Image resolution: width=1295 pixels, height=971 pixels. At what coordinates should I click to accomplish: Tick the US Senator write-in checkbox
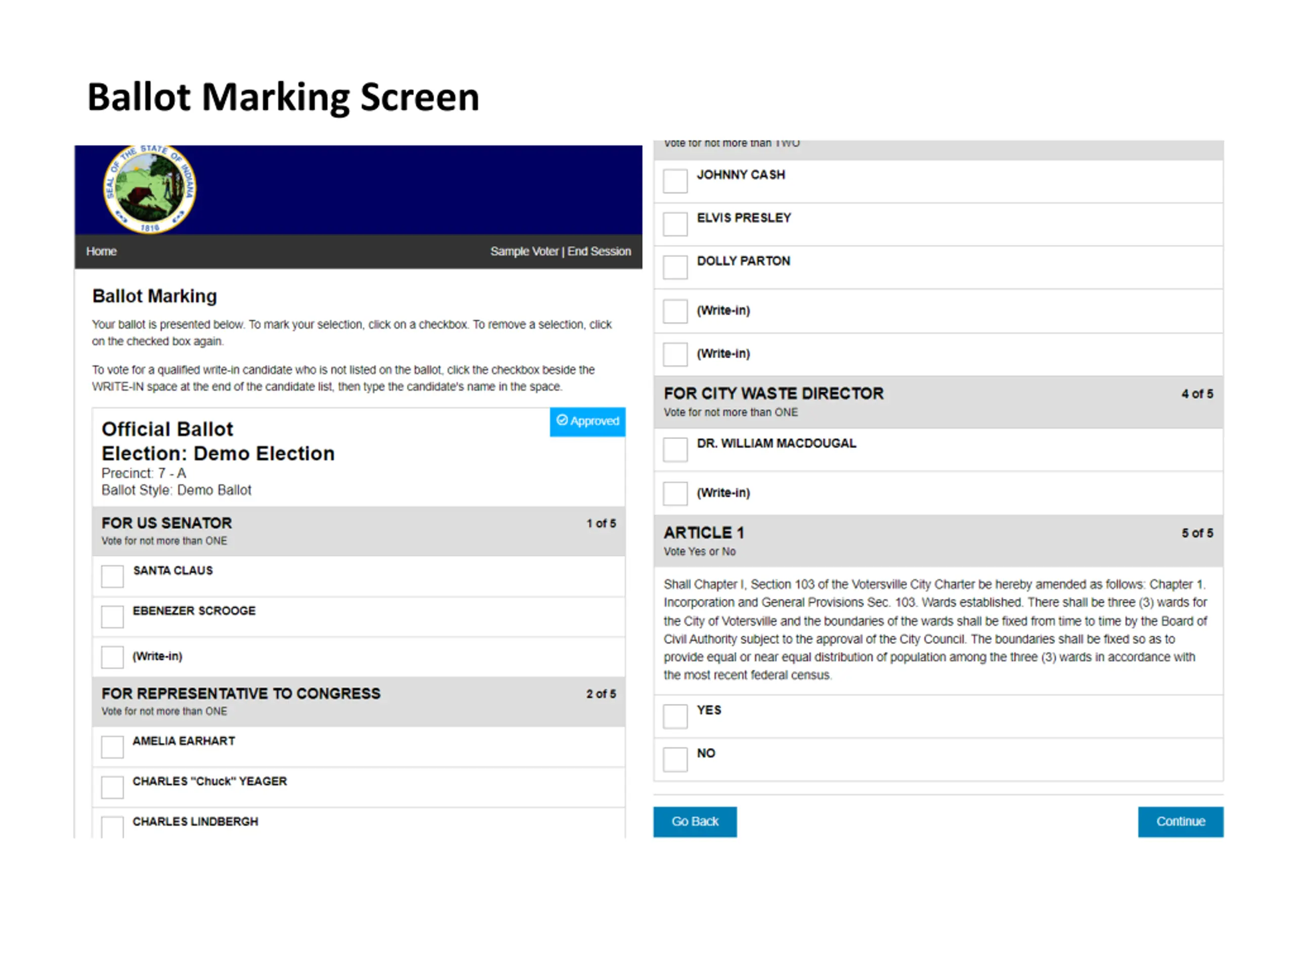[112, 657]
